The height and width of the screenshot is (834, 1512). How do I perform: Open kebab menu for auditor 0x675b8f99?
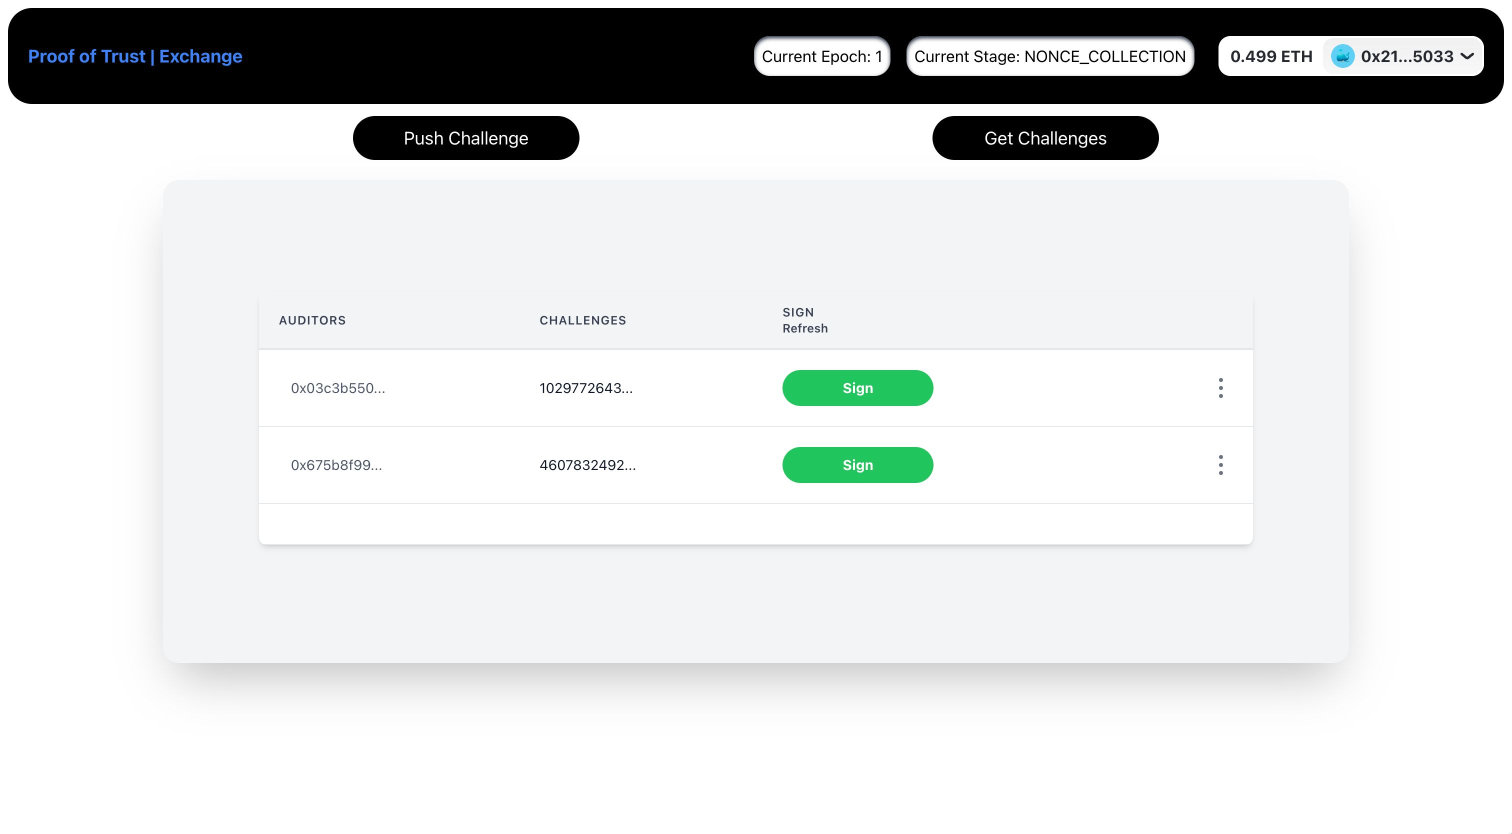tap(1220, 465)
